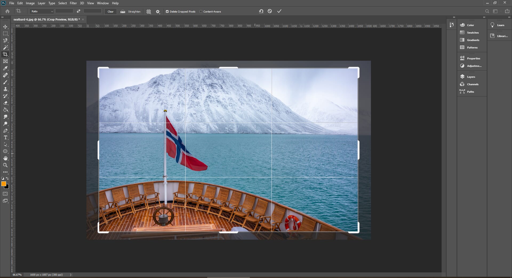Select the Lasso tool
The image size is (512, 278).
(5, 40)
